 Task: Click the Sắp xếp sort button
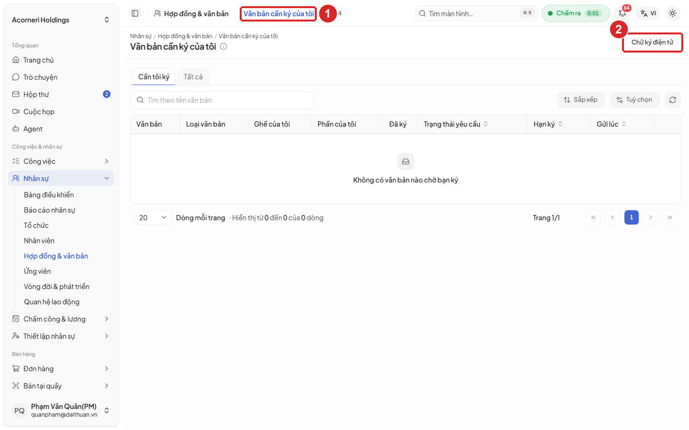[x=581, y=100]
